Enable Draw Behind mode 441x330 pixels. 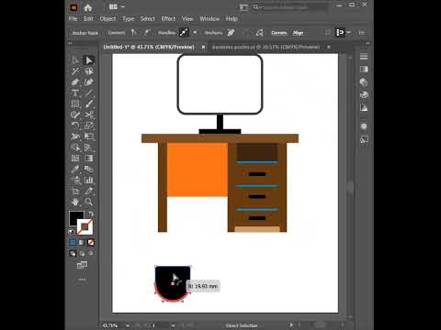tap(82, 253)
